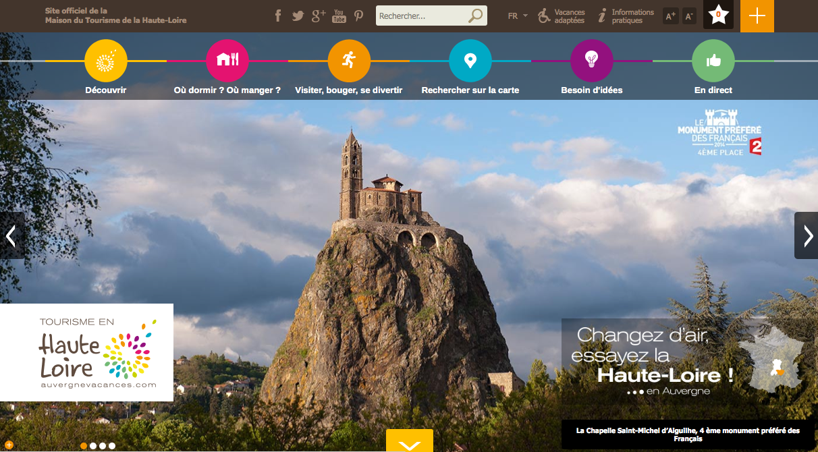The image size is (818, 452).
Task: Open the Pinterest profile icon
Action: (358, 16)
